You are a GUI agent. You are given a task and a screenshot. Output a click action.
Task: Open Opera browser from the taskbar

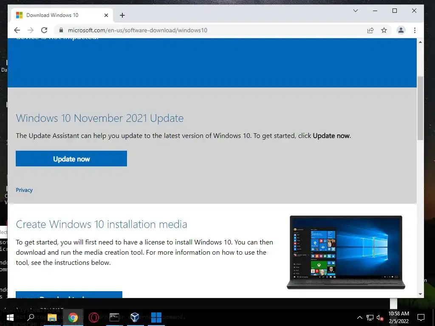pos(94,318)
